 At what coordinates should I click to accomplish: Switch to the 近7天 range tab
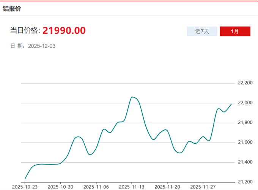coord(202,31)
